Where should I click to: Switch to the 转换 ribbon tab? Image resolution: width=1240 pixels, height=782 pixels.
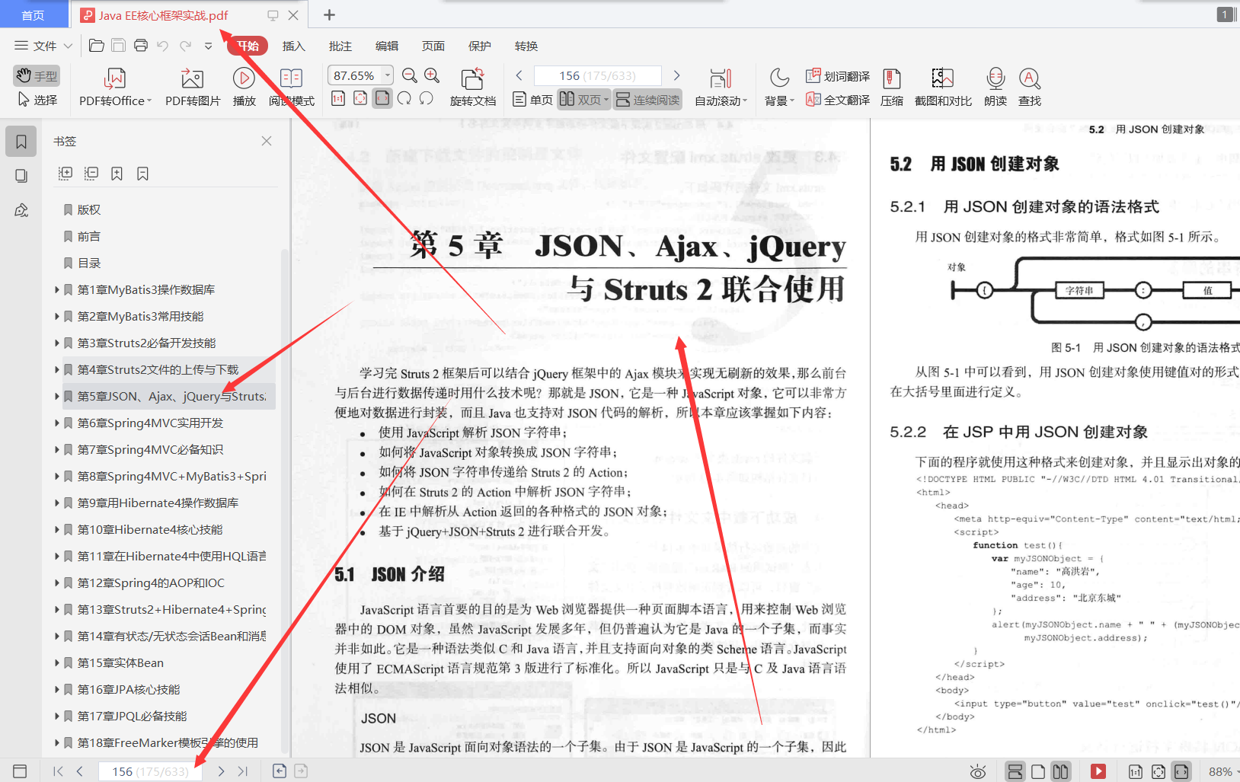tap(526, 46)
